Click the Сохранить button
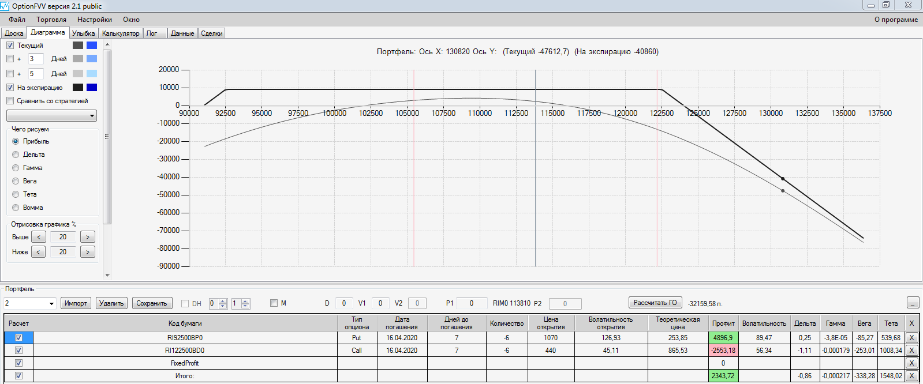The height and width of the screenshot is (384, 923). pos(152,303)
